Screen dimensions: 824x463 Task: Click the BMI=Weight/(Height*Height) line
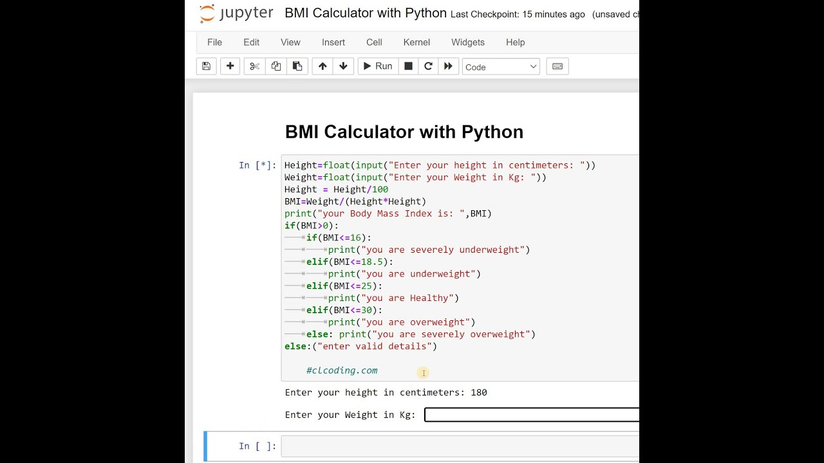(355, 201)
